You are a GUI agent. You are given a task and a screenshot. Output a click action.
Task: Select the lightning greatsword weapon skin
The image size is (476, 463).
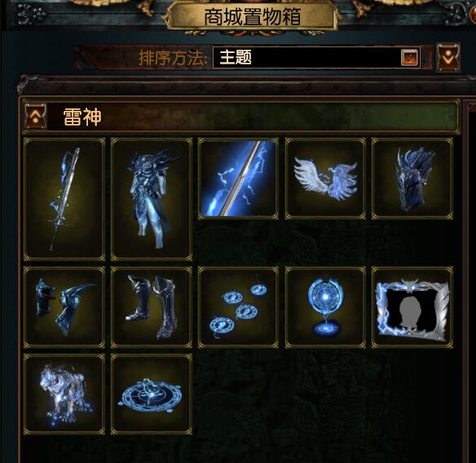click(64, 199)
